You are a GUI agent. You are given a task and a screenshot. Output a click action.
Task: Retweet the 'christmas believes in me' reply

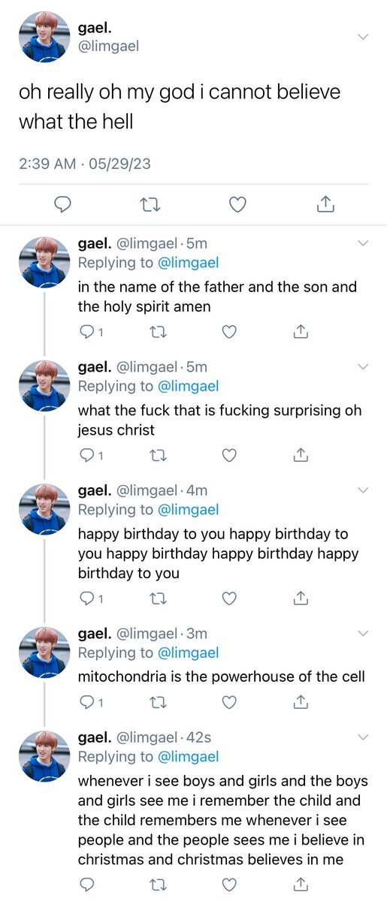pyautogui.click(x=158, y=883)
